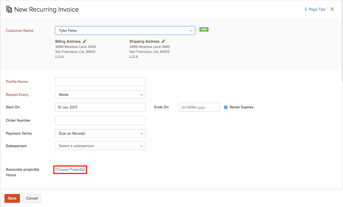
Task: Uncheck the Never Expires checkbox
Action: (225, 107)
